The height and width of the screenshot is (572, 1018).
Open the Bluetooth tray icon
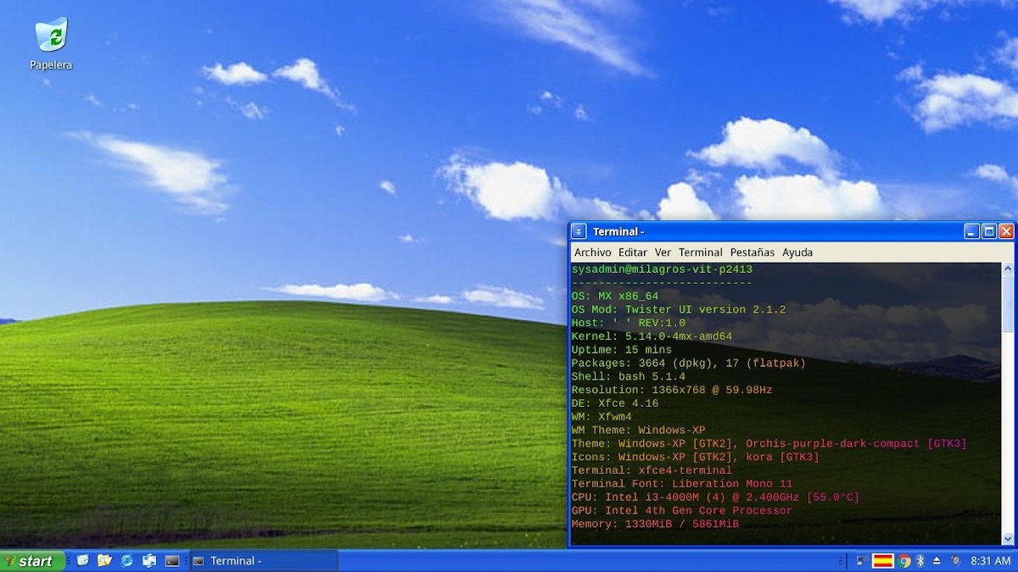(920, 560)
